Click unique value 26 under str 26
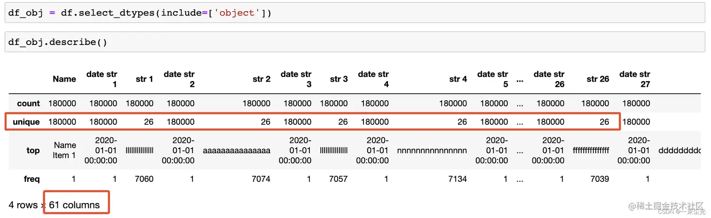Screen dimensions: 711x218 point(604,121)
